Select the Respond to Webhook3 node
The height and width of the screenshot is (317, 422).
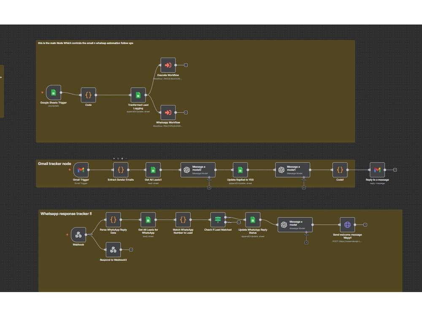click(x=113, y=250)
